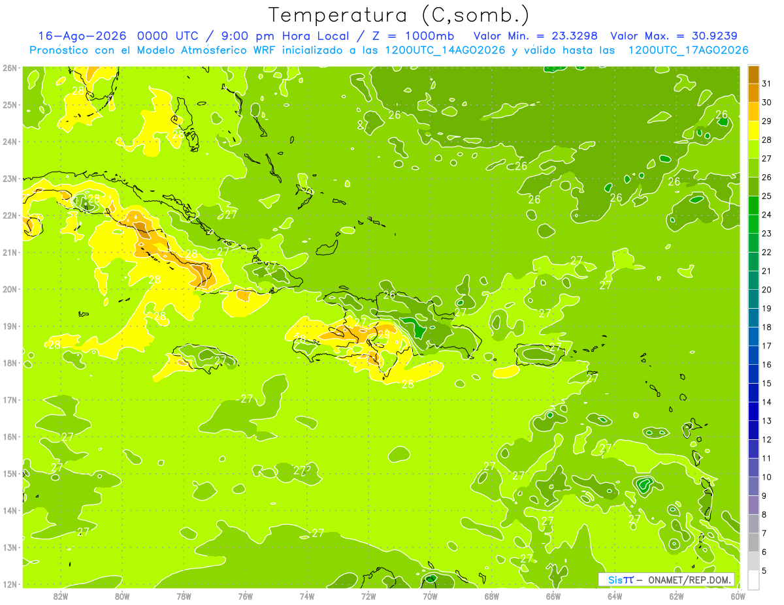Click the 21 label on the color scale
The width and height of the screenshot is (784, 605).
tap(766, 271)
